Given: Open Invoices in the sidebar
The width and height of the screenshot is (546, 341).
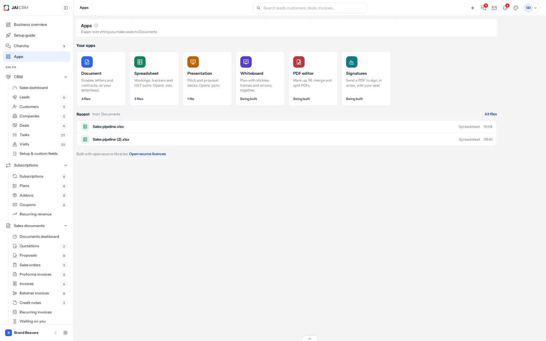Looking at the screenshot, I should [x=39, y=284].
